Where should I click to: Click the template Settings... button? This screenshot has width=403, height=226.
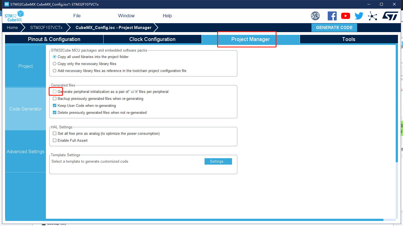pos(218,161)
